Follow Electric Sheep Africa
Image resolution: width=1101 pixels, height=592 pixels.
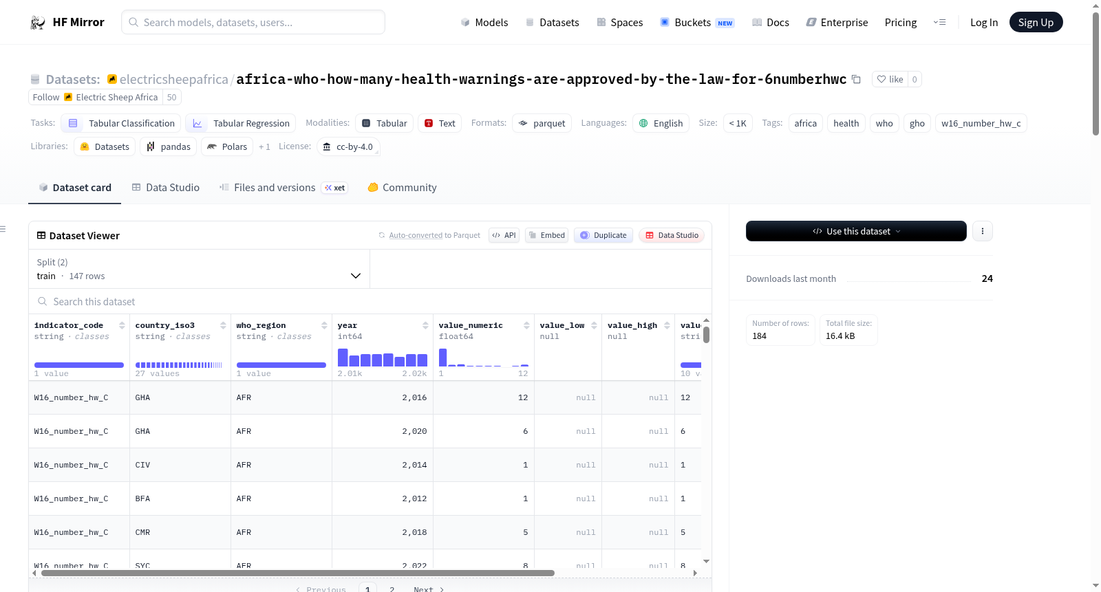[x=46, y=97]
